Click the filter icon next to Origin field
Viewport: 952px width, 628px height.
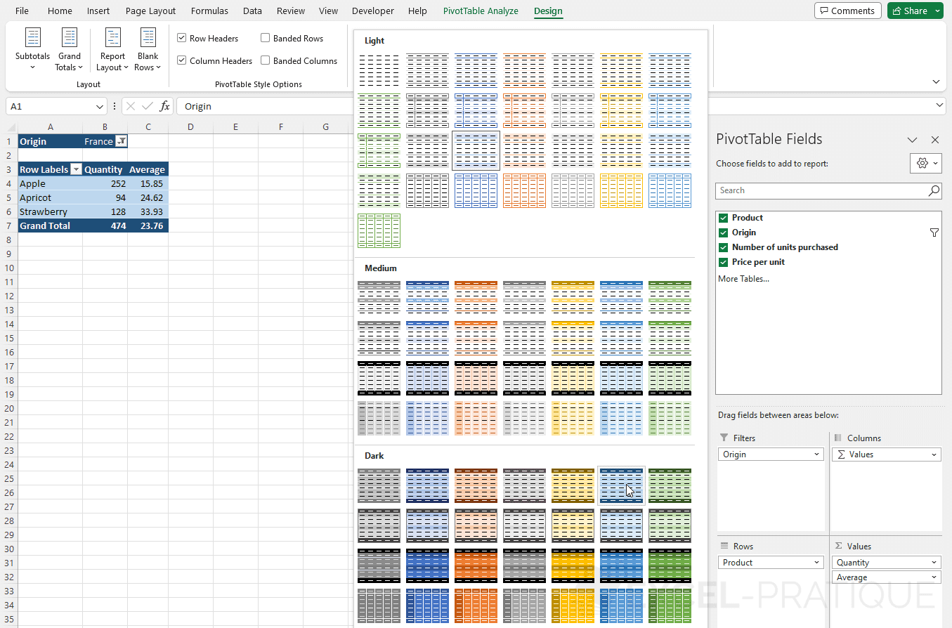click(934, 232)
